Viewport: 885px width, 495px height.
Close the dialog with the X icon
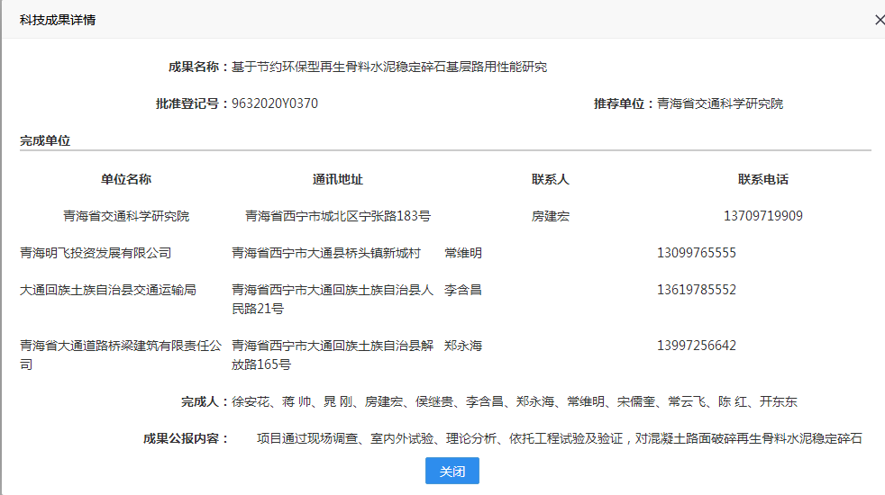click(880, 20)
